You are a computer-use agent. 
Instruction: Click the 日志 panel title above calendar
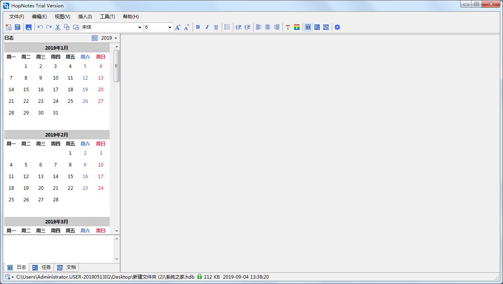click(9, 38)
